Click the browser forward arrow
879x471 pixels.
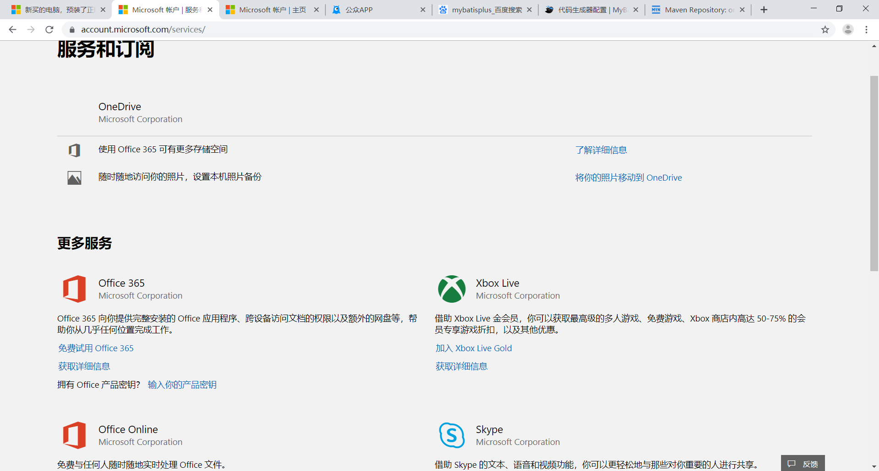(31, 30)
